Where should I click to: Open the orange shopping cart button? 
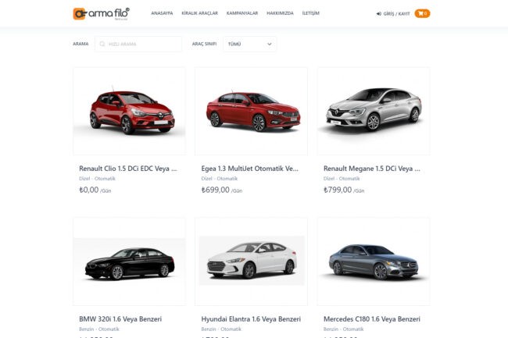(x=422, y=13)
